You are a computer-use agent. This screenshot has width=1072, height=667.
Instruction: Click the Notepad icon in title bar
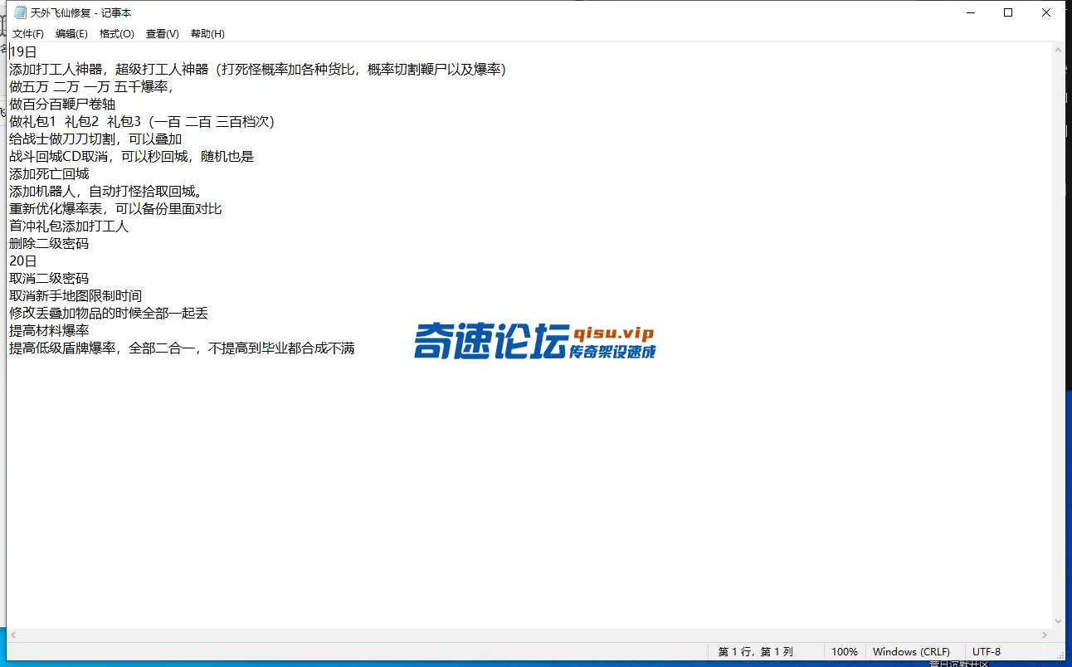click(20, 13)
